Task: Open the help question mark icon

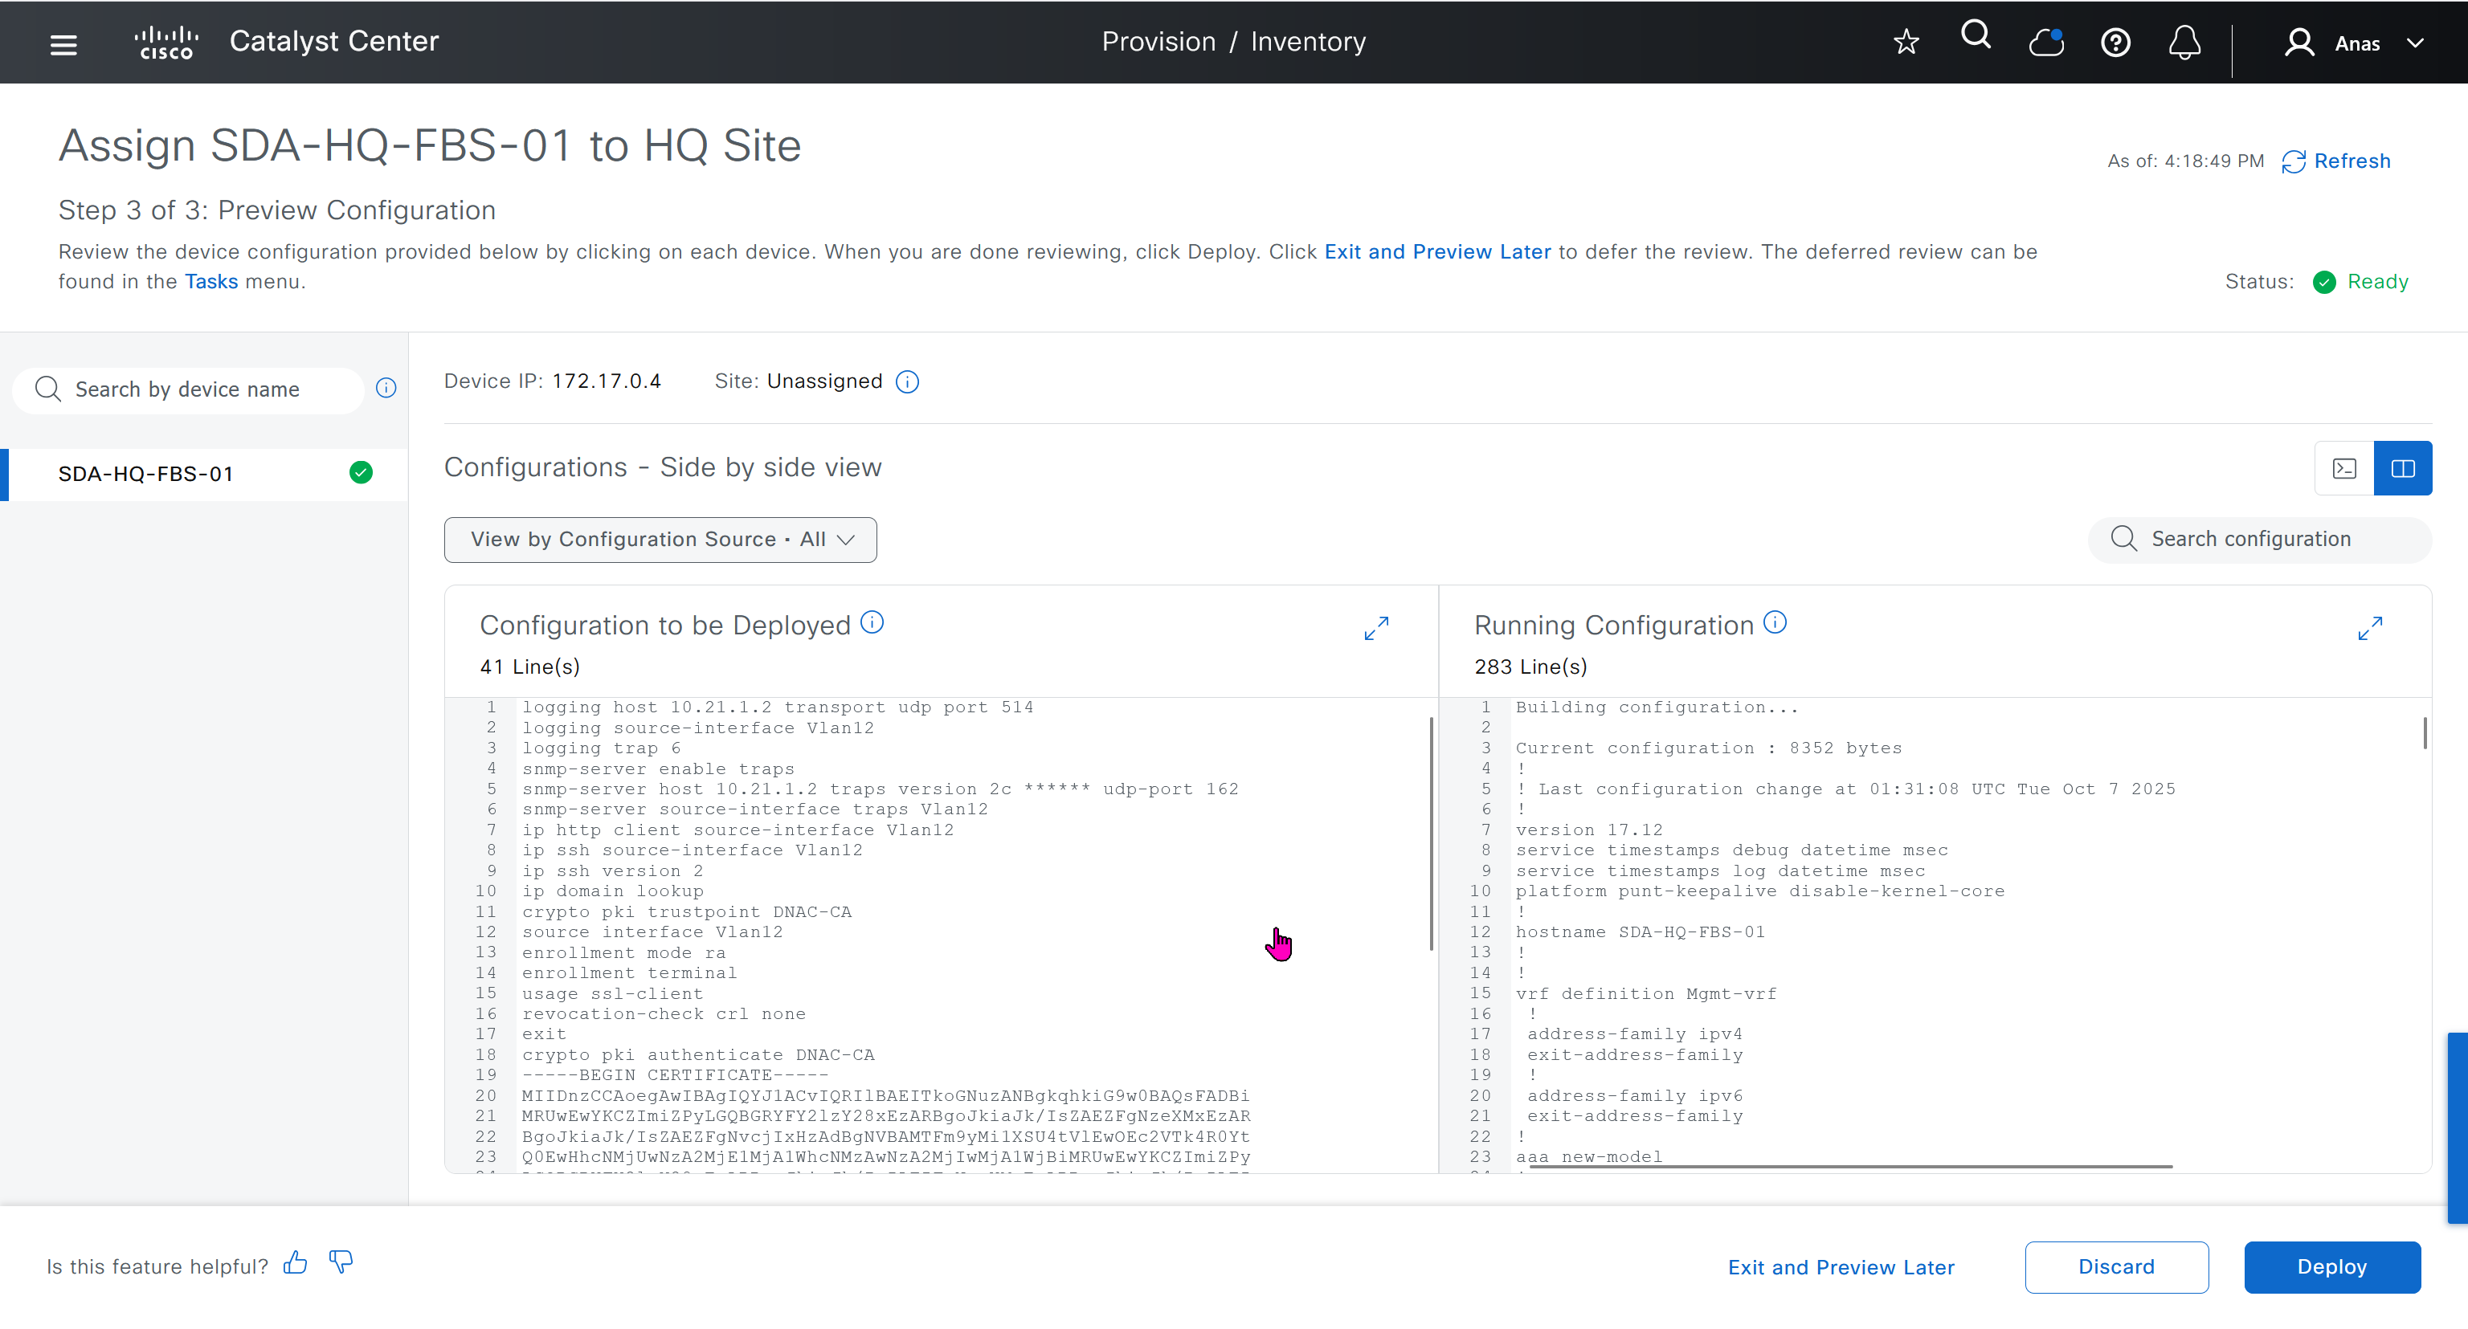Action: (x=2115, y=42)
